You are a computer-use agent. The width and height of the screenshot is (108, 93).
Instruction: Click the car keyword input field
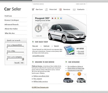point(16,47)
